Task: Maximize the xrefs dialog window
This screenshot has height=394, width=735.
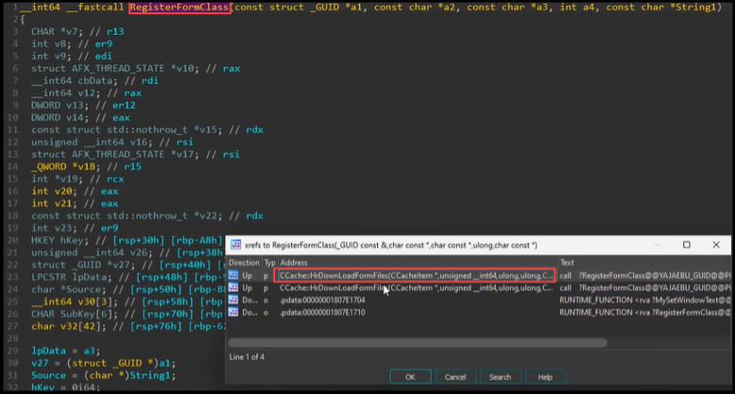Action: point(685,245)
